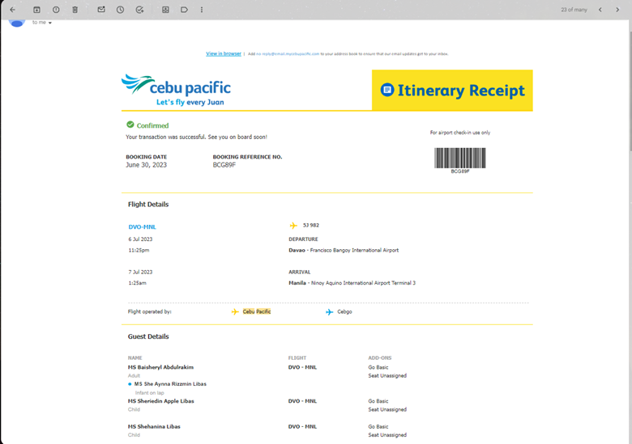Viewport: 632px width, 444px height.
Task: Click guest name MS Shehanina Libas
Action: point(154,427)
